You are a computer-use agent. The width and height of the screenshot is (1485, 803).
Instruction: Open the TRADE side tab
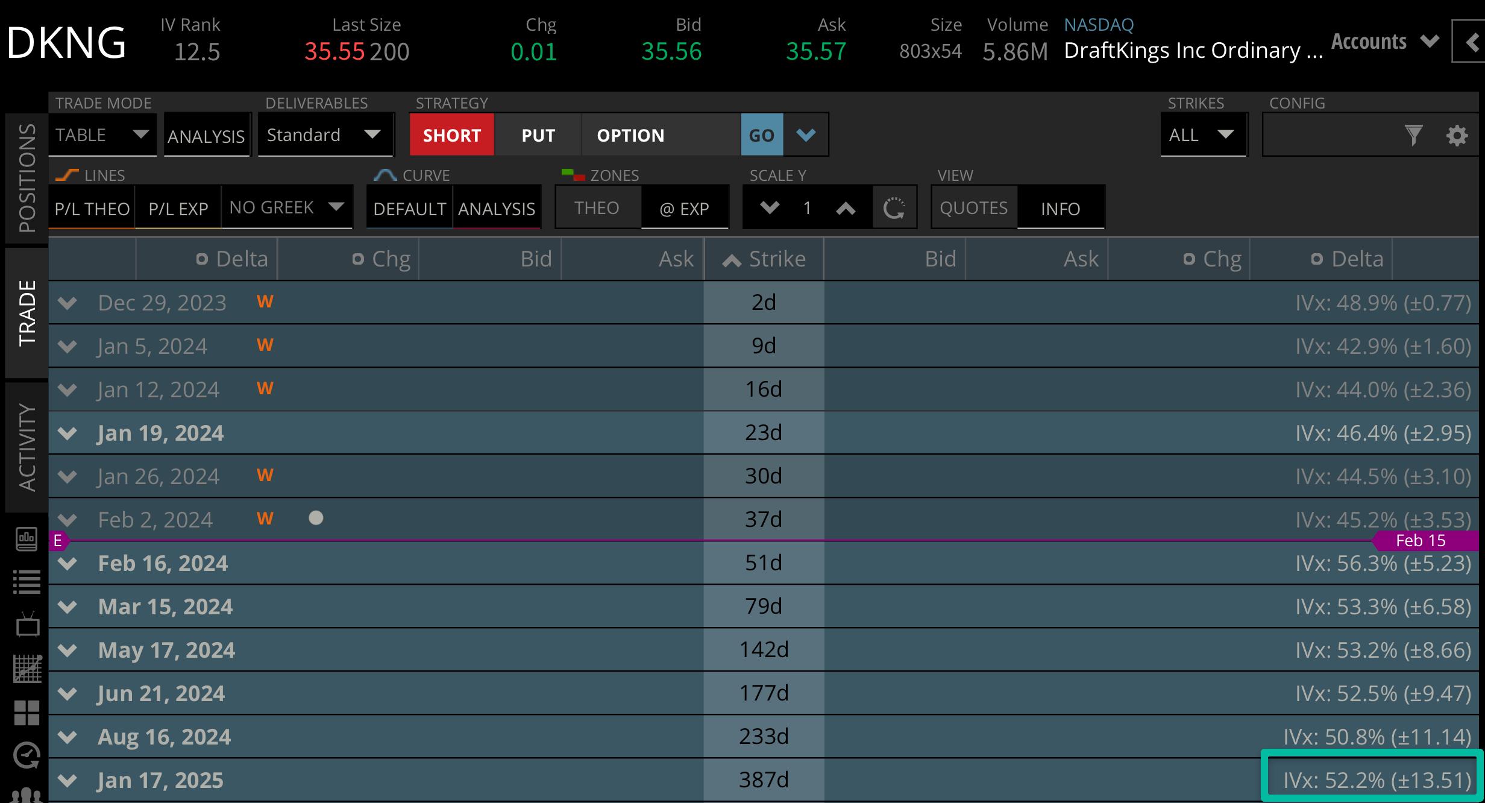click(27, 313)
